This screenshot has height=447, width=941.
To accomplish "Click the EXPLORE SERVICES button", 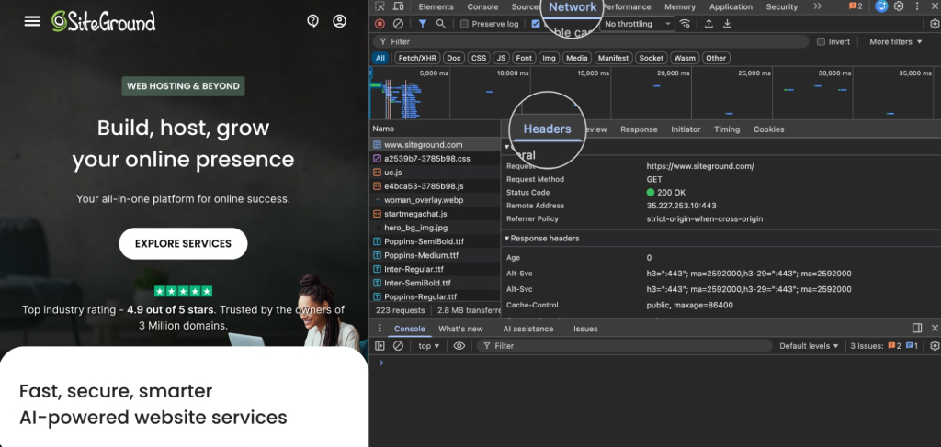I will point(183,244).
